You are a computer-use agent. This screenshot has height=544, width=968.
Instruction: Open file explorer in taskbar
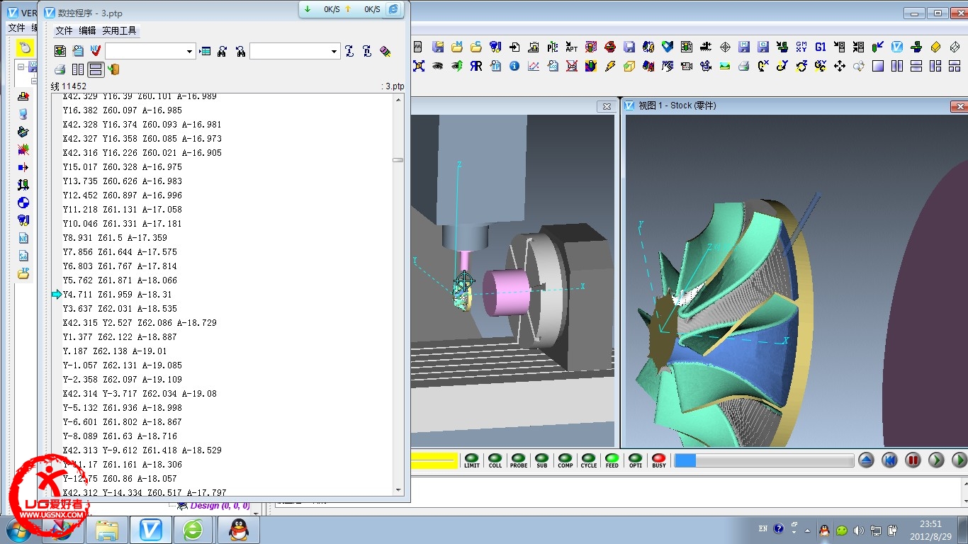(107, 530)
